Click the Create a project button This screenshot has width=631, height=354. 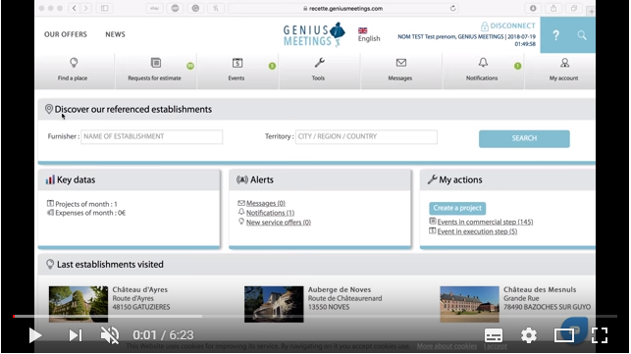point(457,208)
